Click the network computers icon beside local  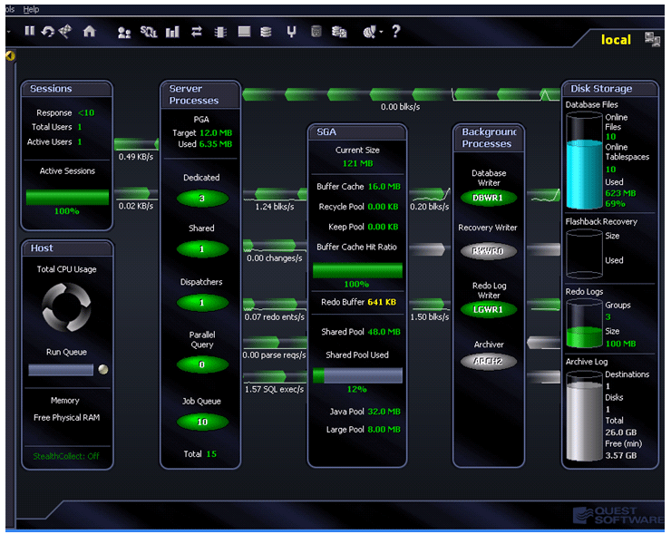[651, 39]
